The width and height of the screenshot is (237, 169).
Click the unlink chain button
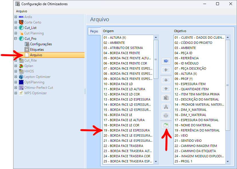click(166, 116)
